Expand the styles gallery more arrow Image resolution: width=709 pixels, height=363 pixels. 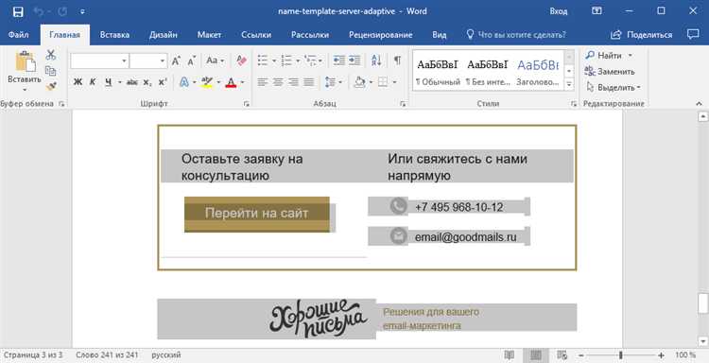pos(569,84)
